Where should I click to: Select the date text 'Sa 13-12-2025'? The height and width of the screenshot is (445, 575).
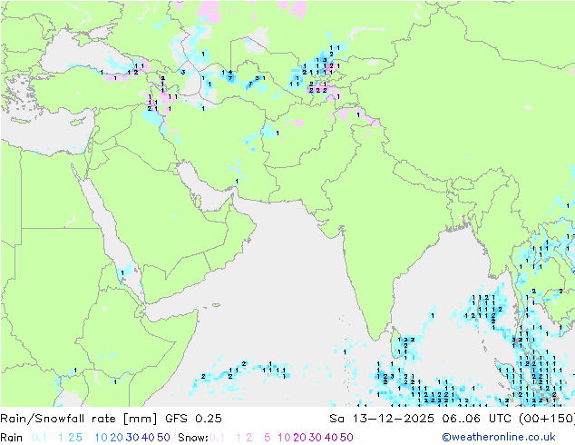pos(382,419)
